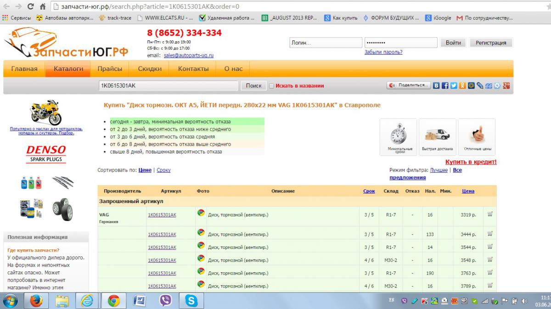Sort results by Сроку link
The image size is (551, 309).
(x=163, y=170)
